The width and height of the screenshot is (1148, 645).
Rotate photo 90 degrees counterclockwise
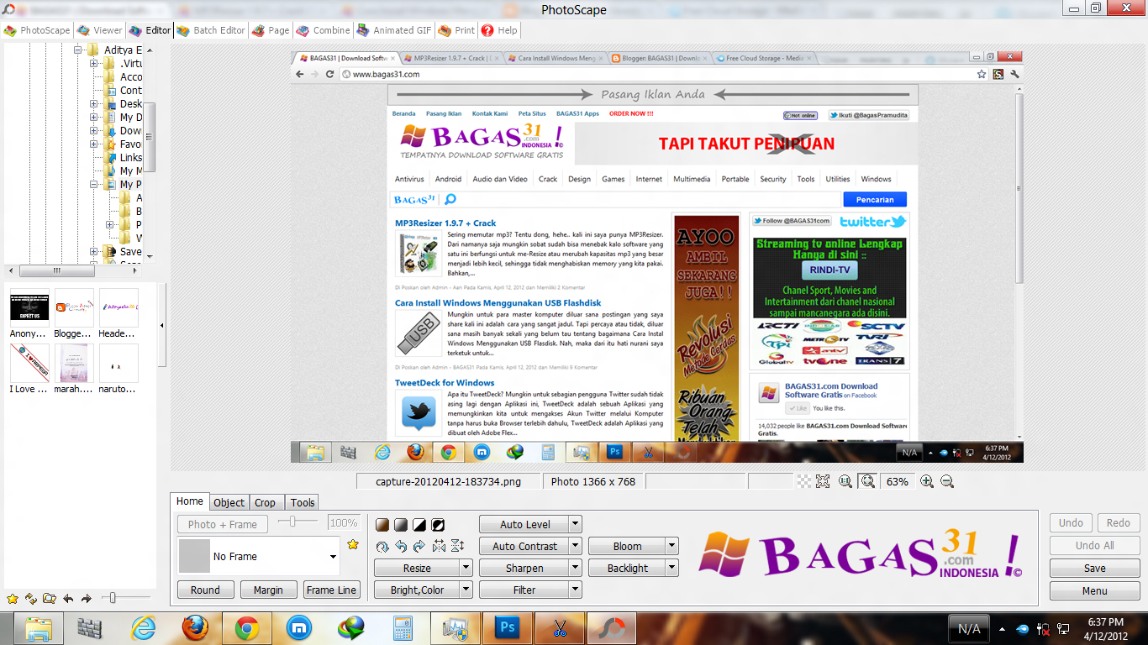(x=401, y=546)
